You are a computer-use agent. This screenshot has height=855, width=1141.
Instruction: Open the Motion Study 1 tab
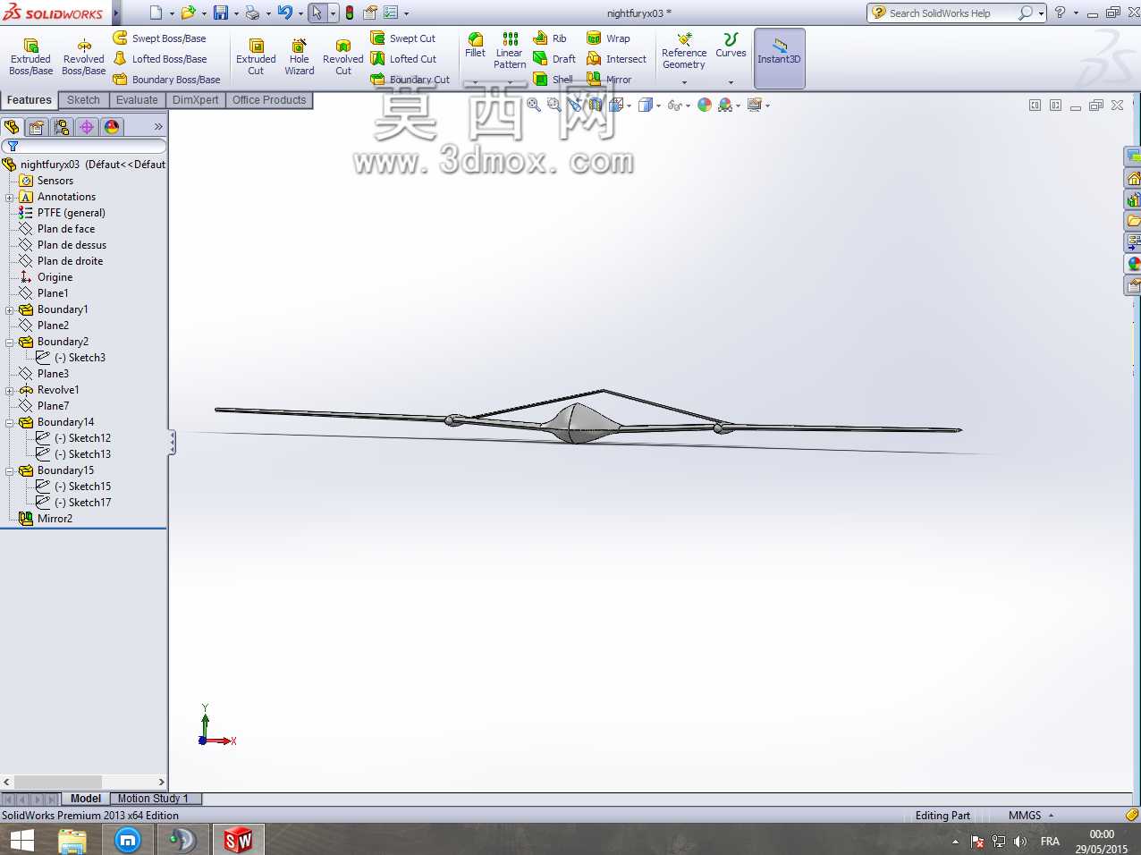pyautogui.click(x=153, y=799)
